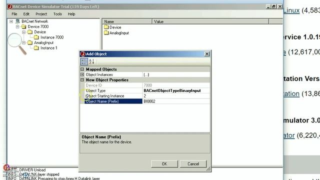This screenshot has width=320, height=180.
Task: Select the Device ID property label
Action: (x=113, y=85)
